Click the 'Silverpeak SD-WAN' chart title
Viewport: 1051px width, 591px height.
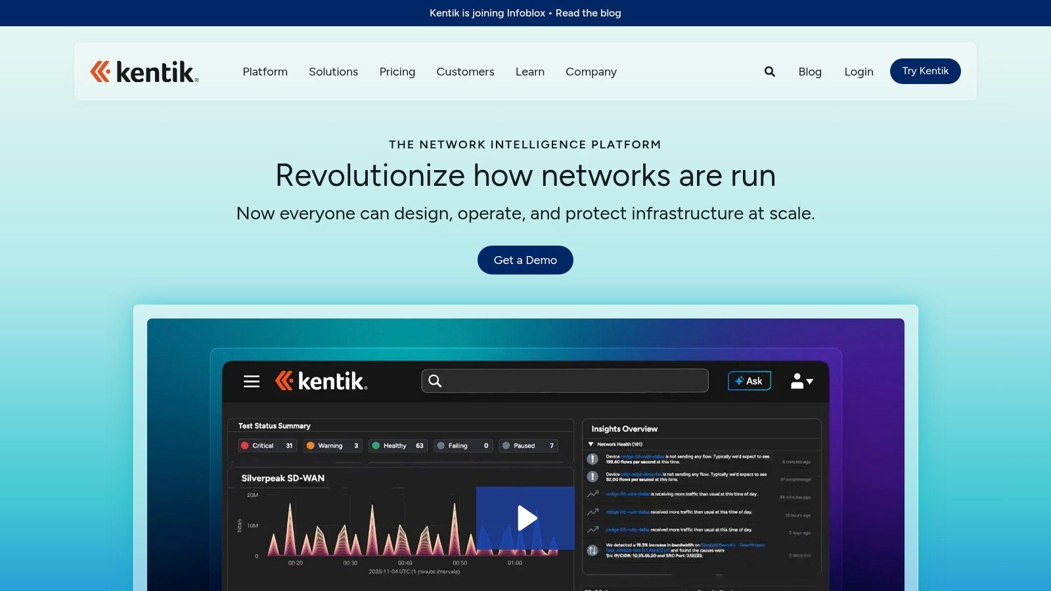[x=283, y=478]
